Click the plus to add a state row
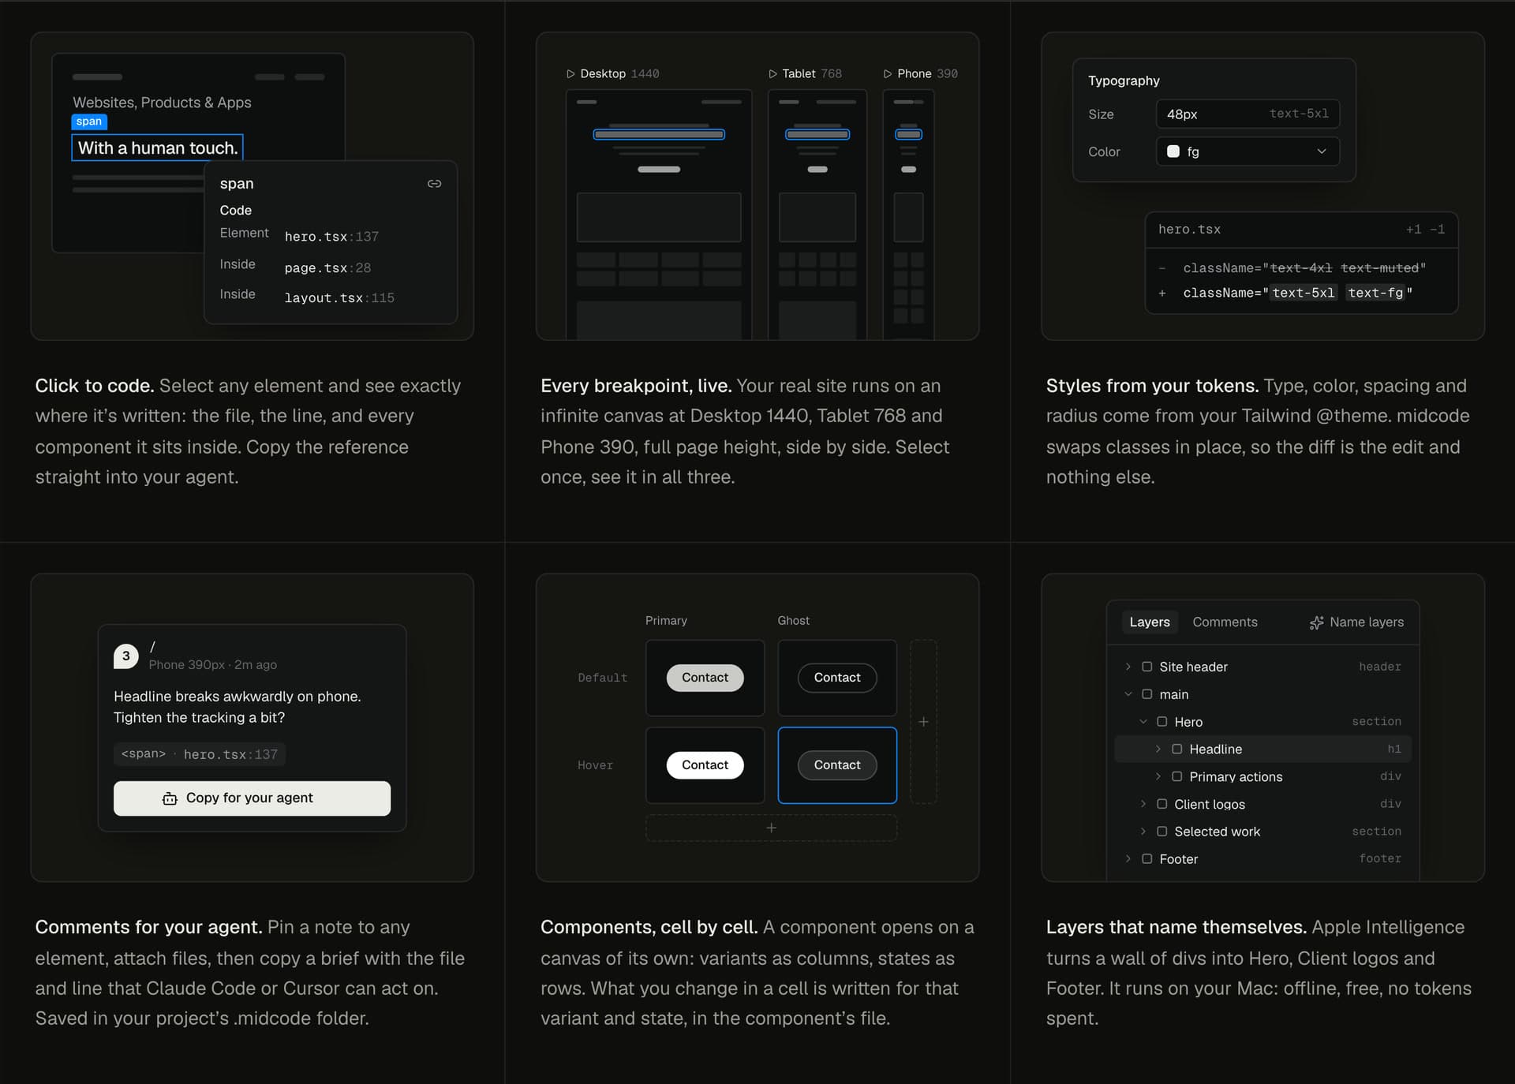Screen dimensions: 1515x1084 tap(771, 828)
